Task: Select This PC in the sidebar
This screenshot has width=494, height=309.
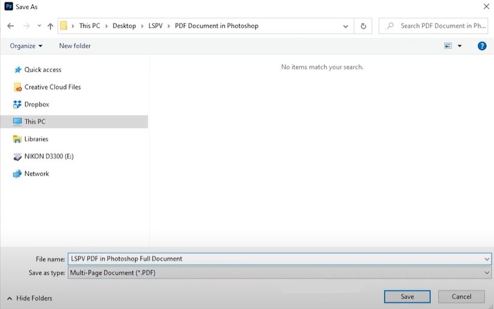Action: (x=74, y=121)
